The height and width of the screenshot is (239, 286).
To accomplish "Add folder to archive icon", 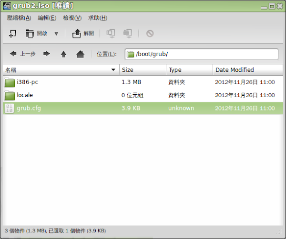I will (x=127, y=33).
